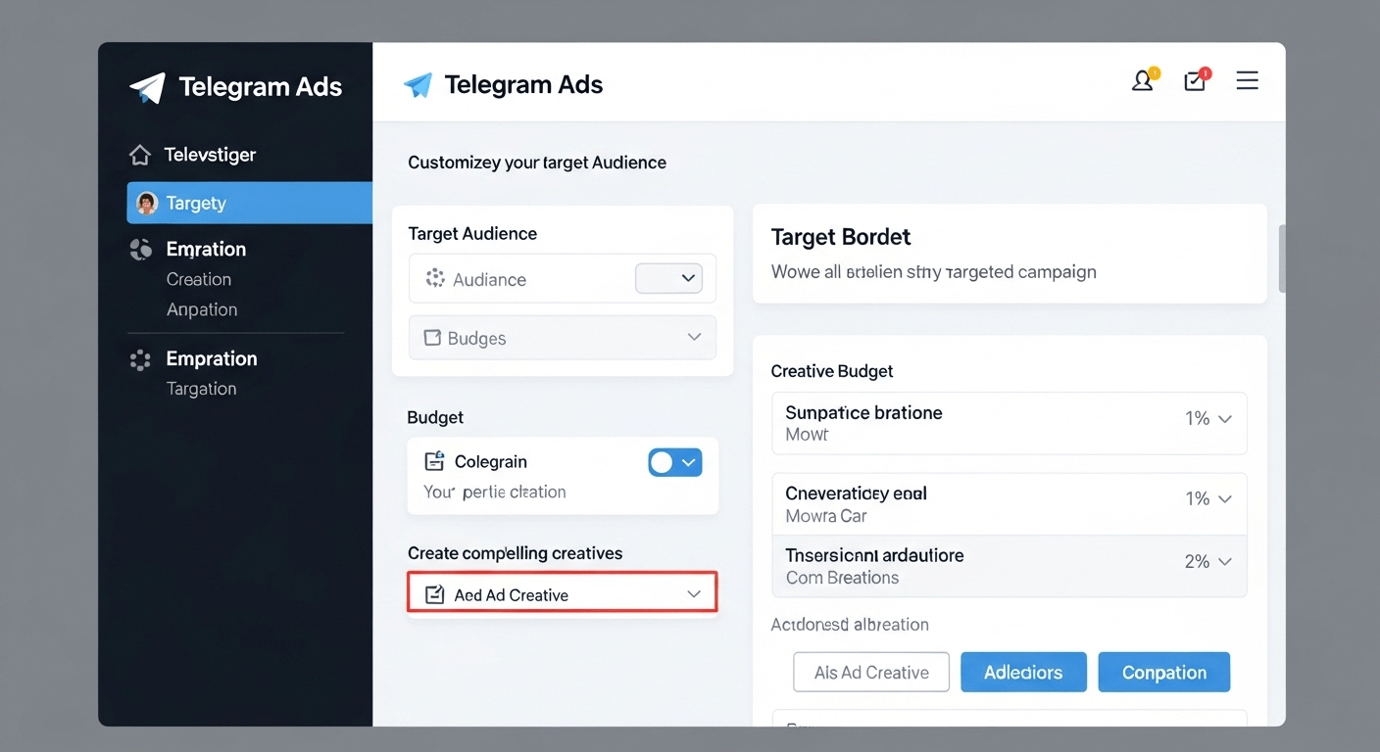Expand the Budges dropdown

coord(563,338)
